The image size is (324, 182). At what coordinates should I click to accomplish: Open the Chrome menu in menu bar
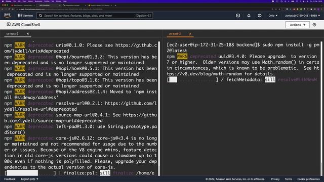click(9, 1)
